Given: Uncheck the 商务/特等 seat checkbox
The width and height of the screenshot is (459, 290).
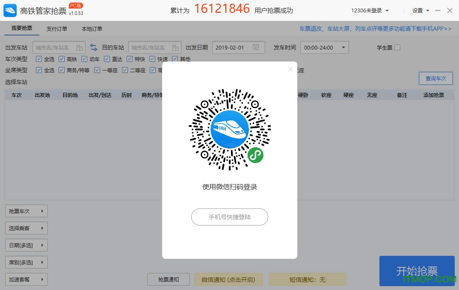Looking at the screenshot, I should tap(62, 70).
